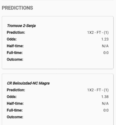Click the N/A half-time value for Tromsoe 2-Senja
This screenshot has height=125, width=116.
pyautogui.click(x=105, y=46)
